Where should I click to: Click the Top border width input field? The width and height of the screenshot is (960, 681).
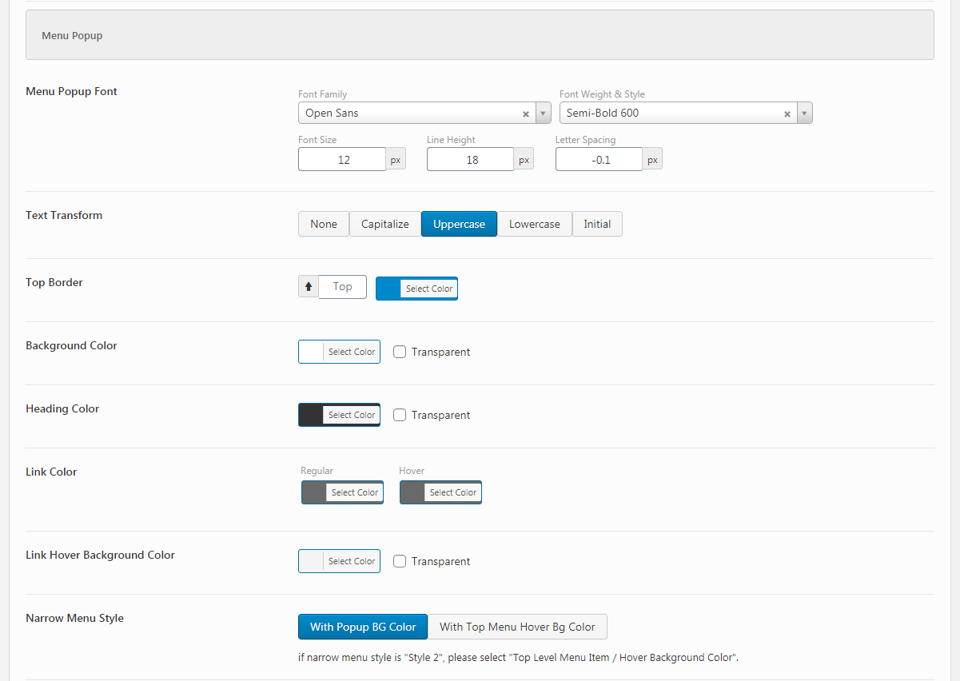click(x=342, y=286)
